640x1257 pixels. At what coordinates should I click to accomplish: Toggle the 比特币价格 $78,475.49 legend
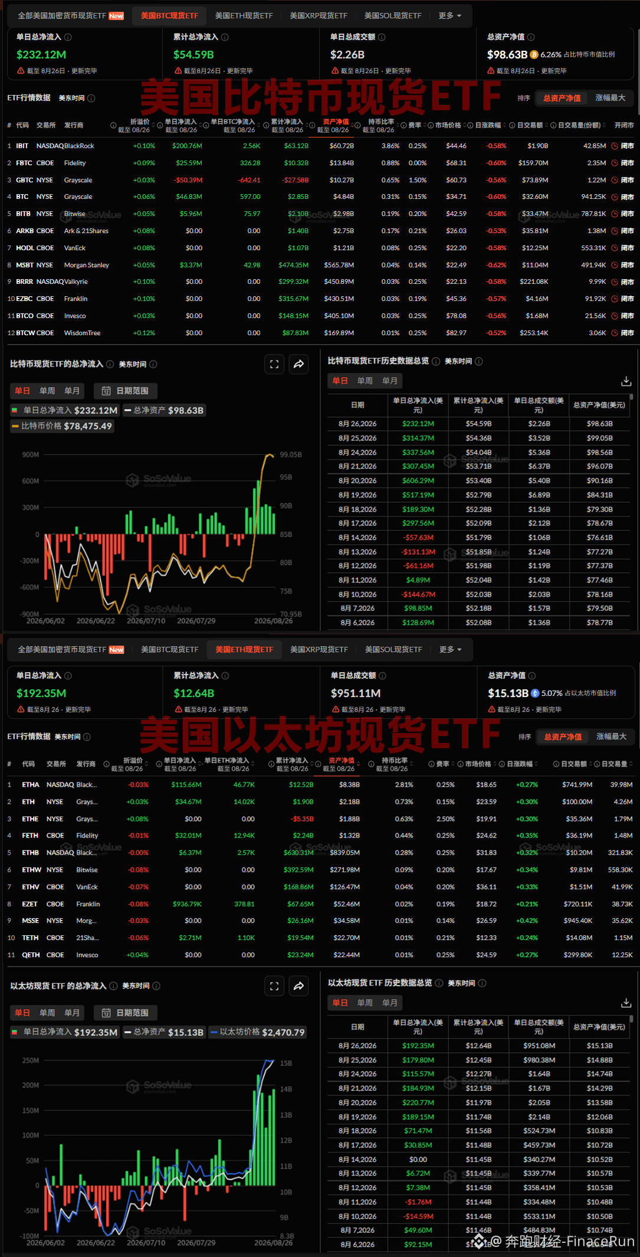click(x=62, y=426)
